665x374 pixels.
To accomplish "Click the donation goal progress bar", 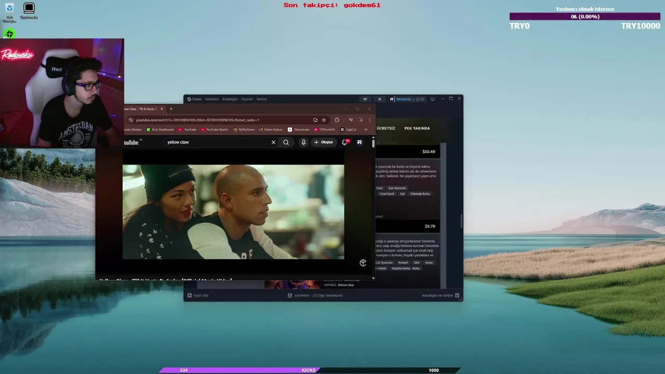I will click(x=585, y=17).
